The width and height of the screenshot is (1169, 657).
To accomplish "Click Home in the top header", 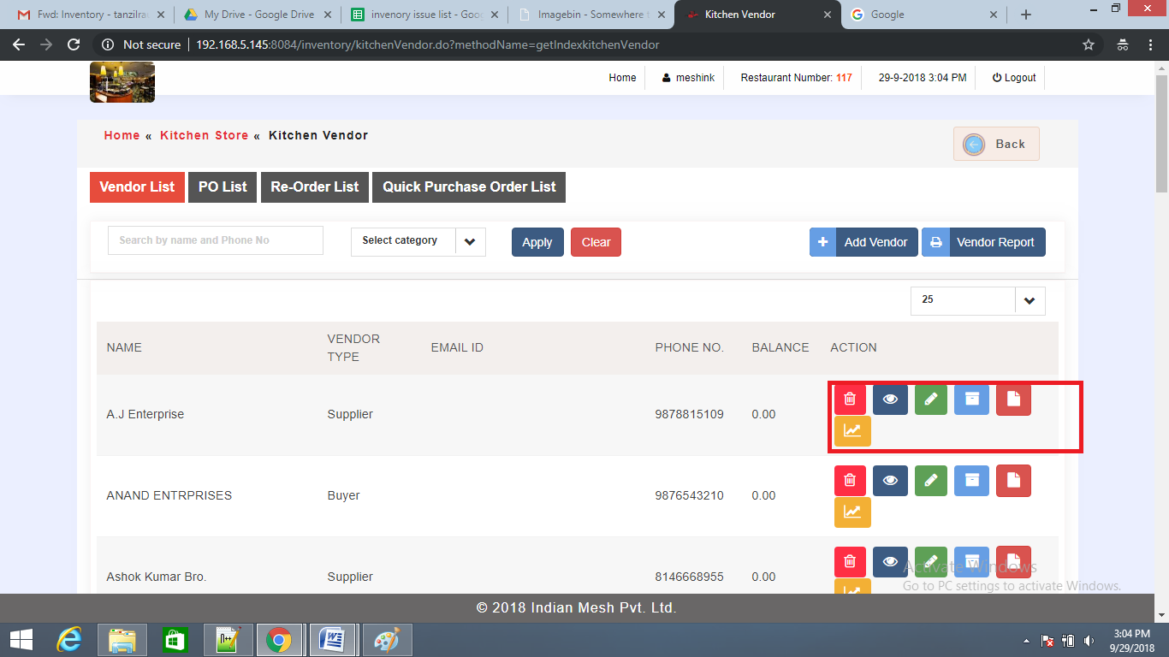I will click(x=622, y=78).
